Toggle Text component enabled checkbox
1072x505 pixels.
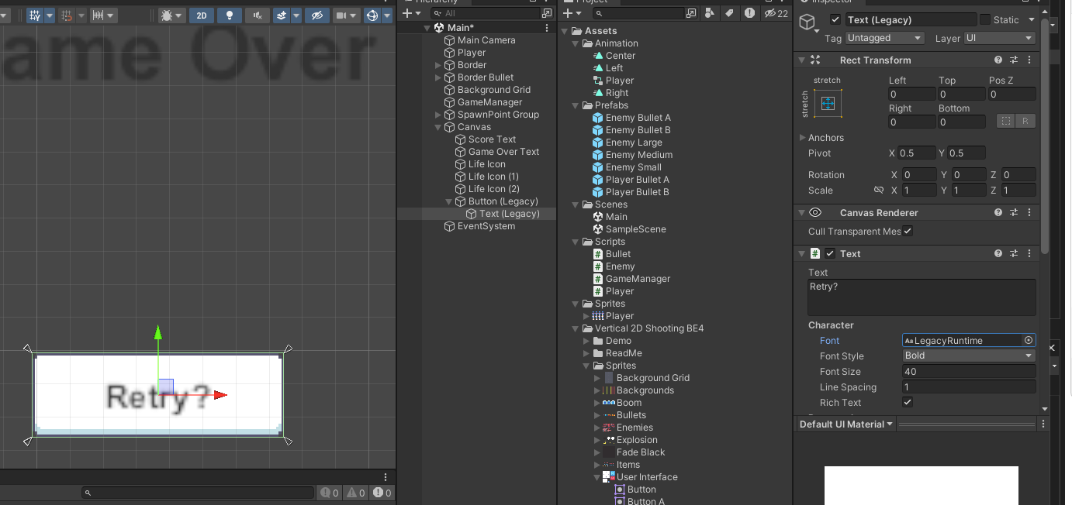point(830,253)
